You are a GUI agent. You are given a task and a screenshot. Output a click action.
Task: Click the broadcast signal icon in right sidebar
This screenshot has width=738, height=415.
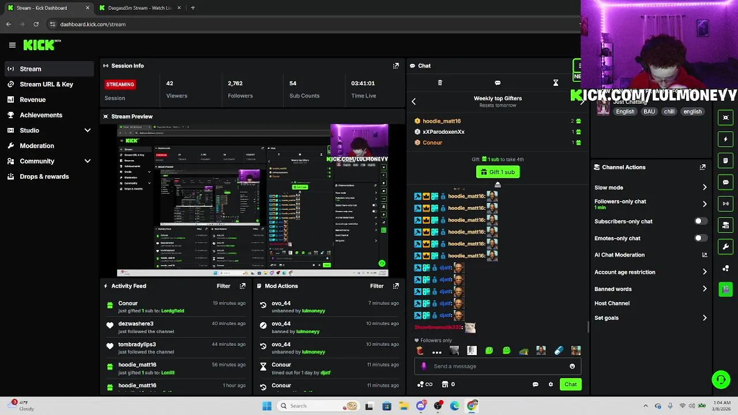pos(726,203)
